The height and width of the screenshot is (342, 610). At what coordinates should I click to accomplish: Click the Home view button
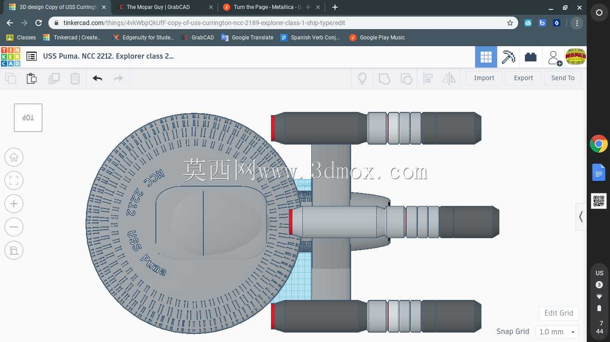pos(14,157)
